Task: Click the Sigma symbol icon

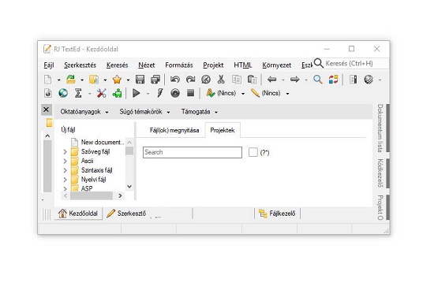Action: (78, 93)
